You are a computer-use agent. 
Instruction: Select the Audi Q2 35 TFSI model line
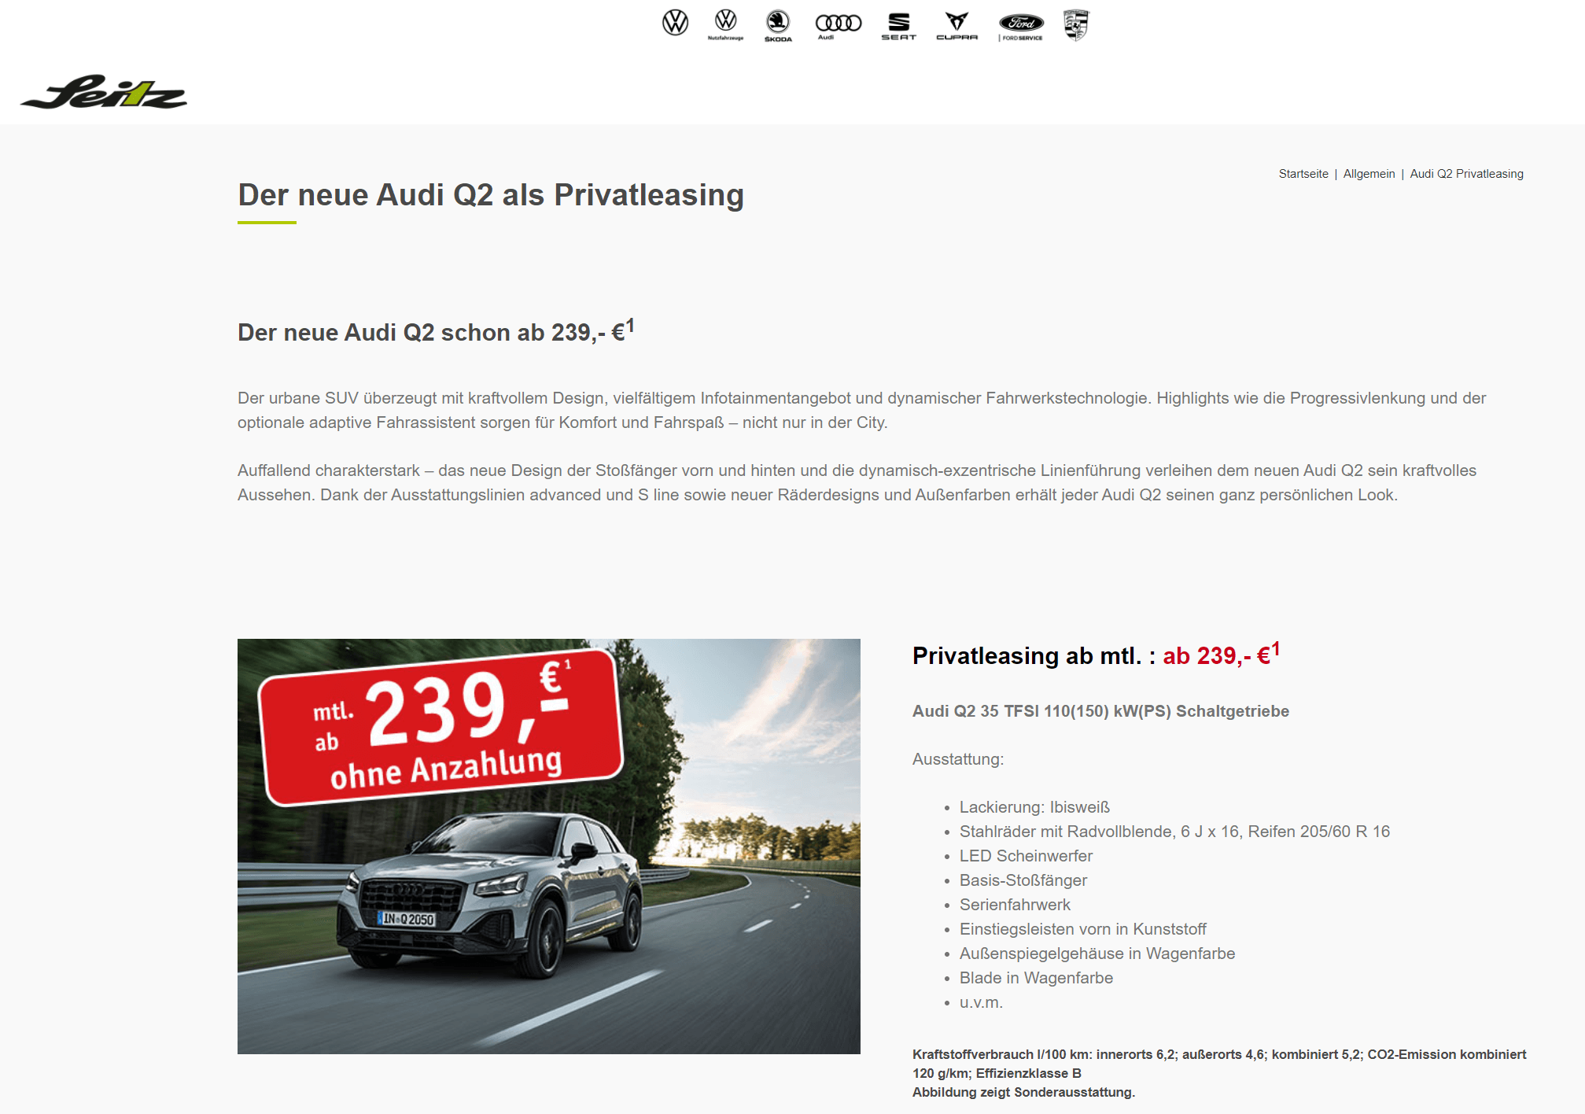pyautogui.click(x=1100, y=711)
